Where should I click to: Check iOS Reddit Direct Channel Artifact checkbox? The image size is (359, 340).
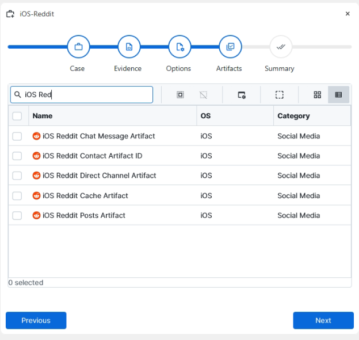point(17,176)
